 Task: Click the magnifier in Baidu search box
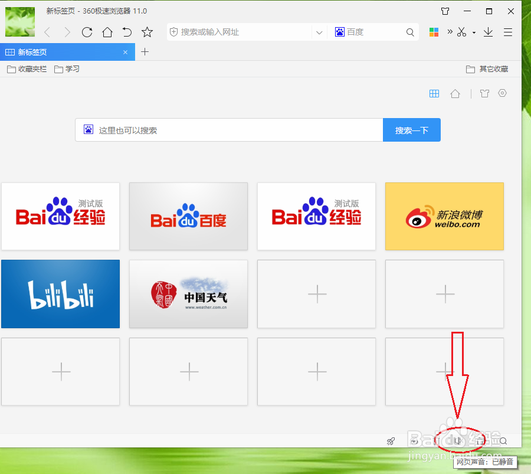pos(410,32)
